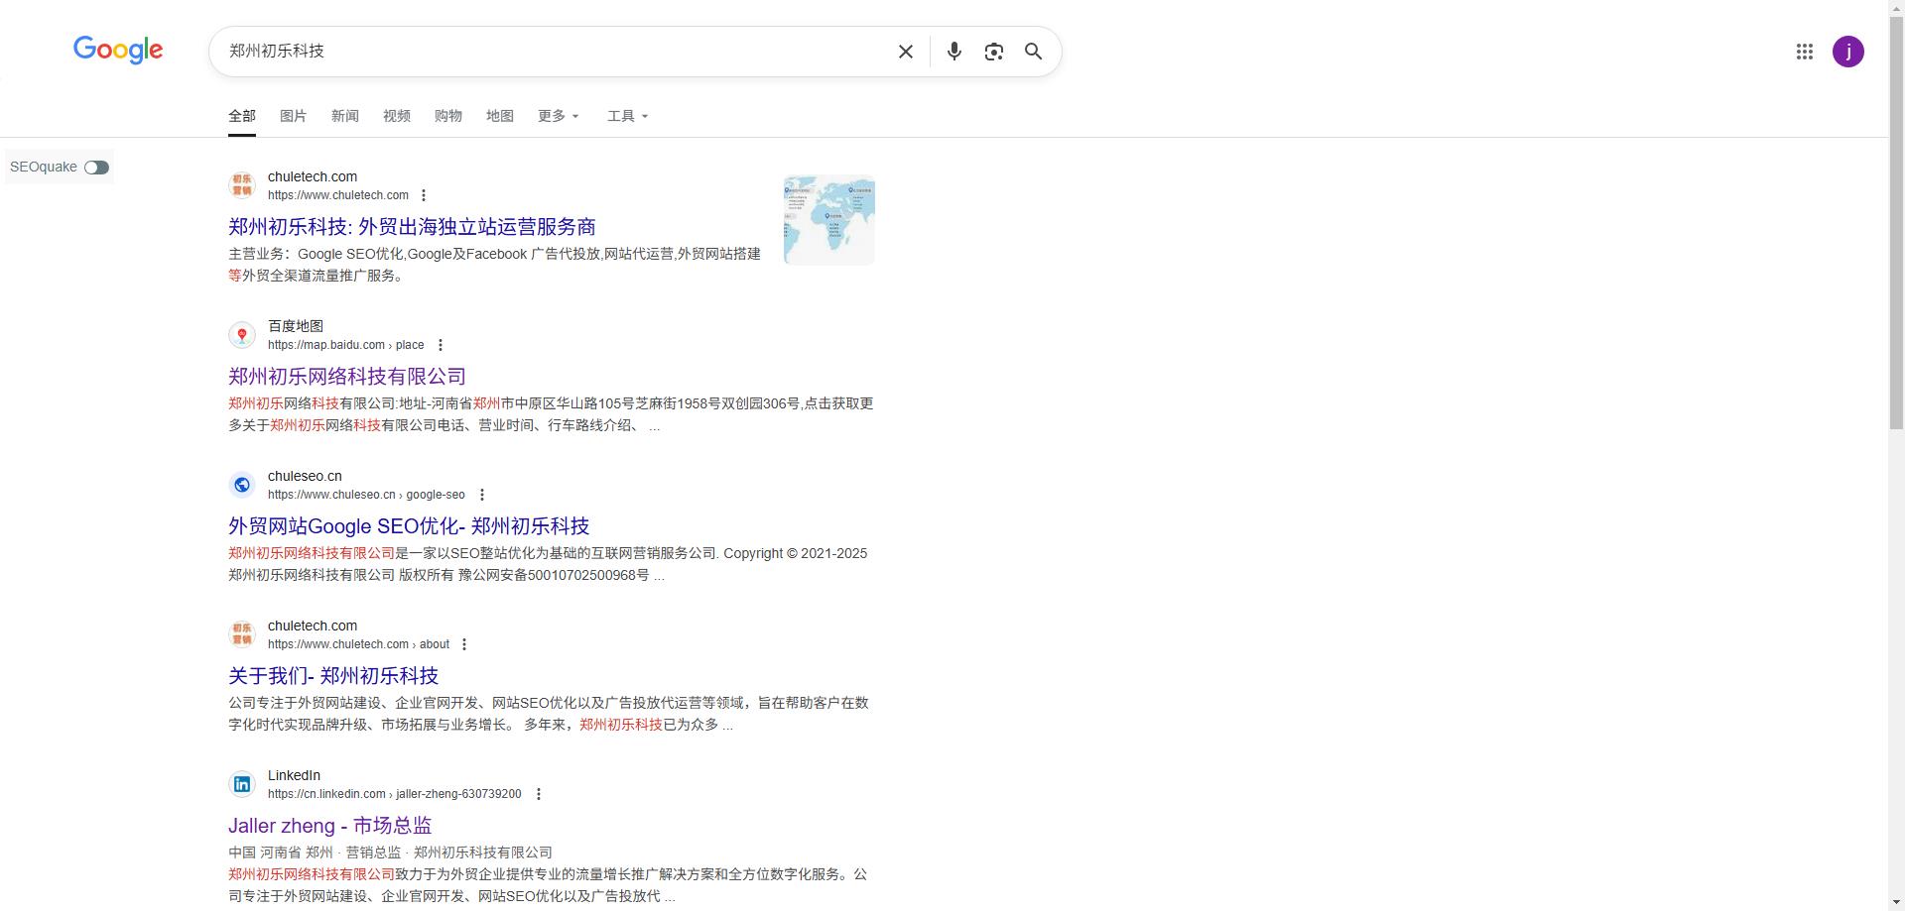Click the world map result thumbnail

(x=828, y=219)
